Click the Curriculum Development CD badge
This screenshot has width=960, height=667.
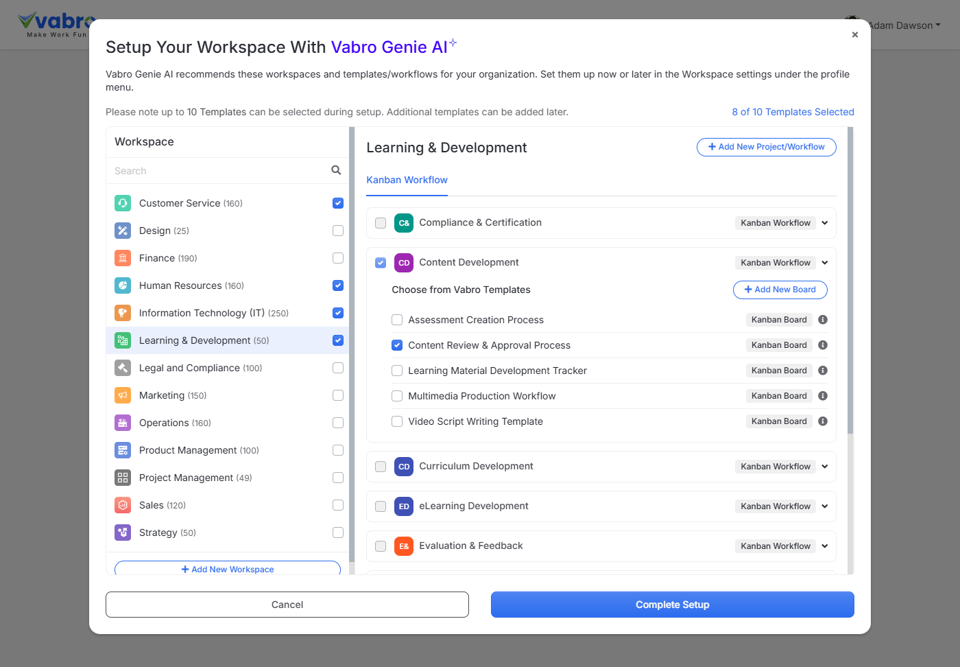click(404, 467)
